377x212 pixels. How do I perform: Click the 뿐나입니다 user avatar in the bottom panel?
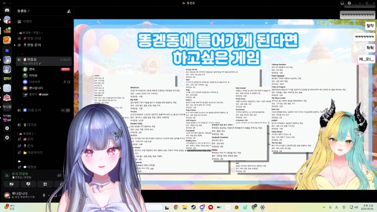7,195
